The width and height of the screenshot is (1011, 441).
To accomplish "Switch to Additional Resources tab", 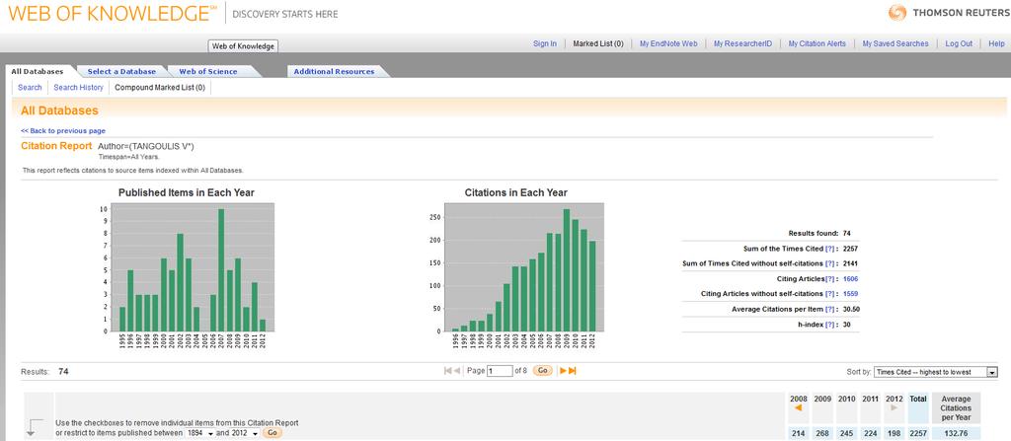I will pyautogui.click(x=334, y=72).
